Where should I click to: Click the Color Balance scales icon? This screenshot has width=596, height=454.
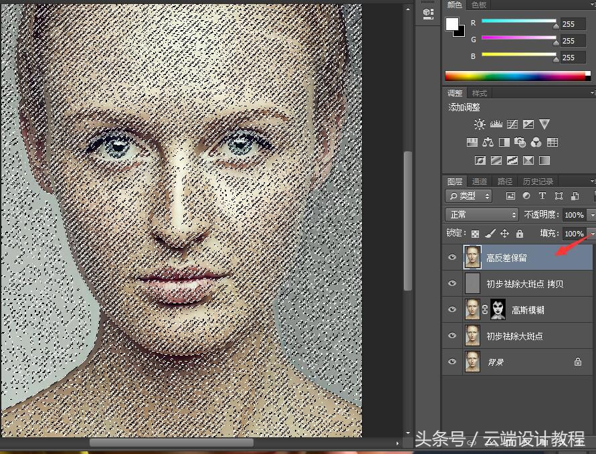click(x=488, y=143)
